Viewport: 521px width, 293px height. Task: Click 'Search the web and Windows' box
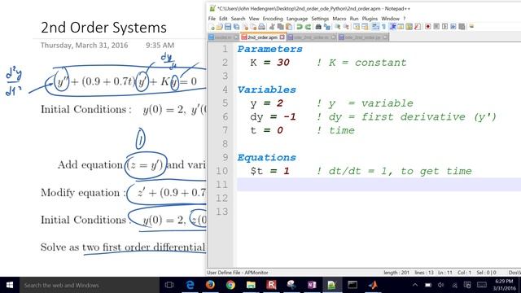pyautogui.click(x=89, y=285)
